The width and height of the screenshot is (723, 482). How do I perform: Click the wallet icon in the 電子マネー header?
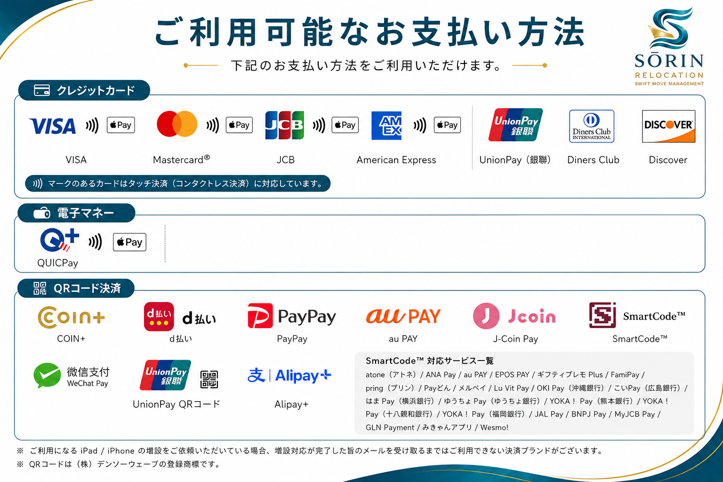pyautogui.click(x=42, y=213)
